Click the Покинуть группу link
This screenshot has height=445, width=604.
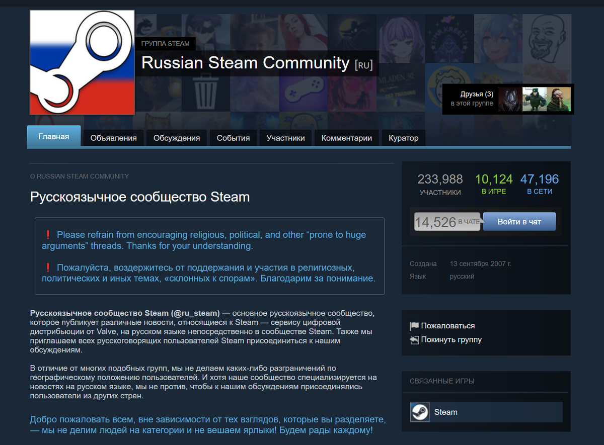tap(451, 340)
